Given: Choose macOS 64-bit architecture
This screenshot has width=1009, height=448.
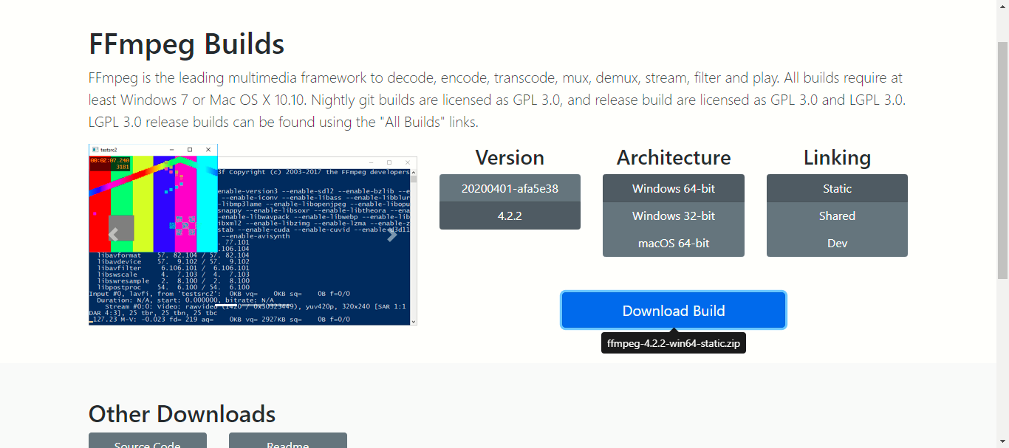Looking at the screenshot, I should click(x=674, y=243).
